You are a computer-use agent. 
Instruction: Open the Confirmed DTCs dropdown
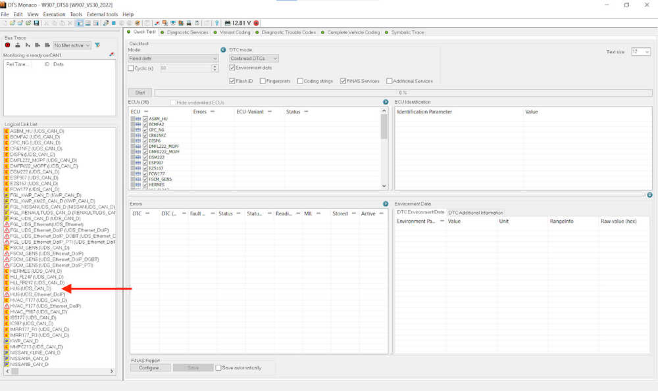254,58
